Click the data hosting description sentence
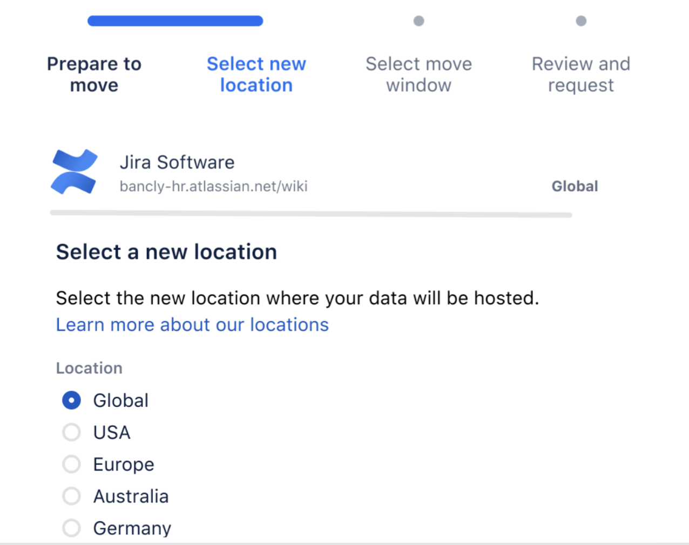This screenshot has height=545, width=689. 298,298
